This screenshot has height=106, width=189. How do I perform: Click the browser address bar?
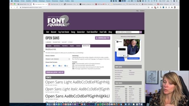pyautogui.click(x=83, y=7)
